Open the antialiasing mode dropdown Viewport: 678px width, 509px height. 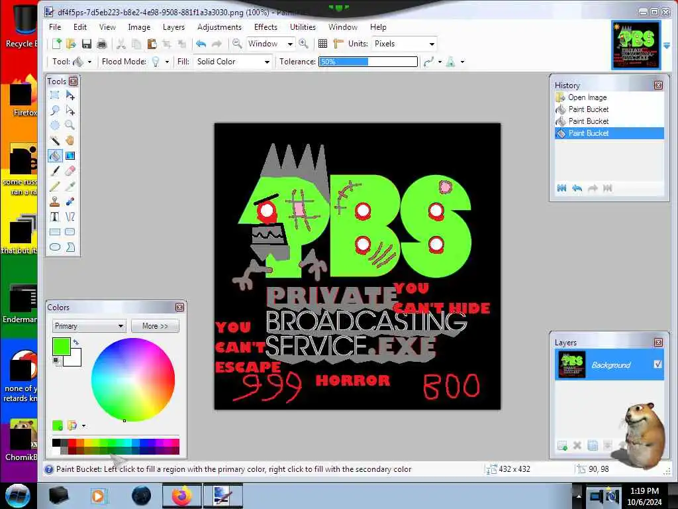click(x=440, y=62)
